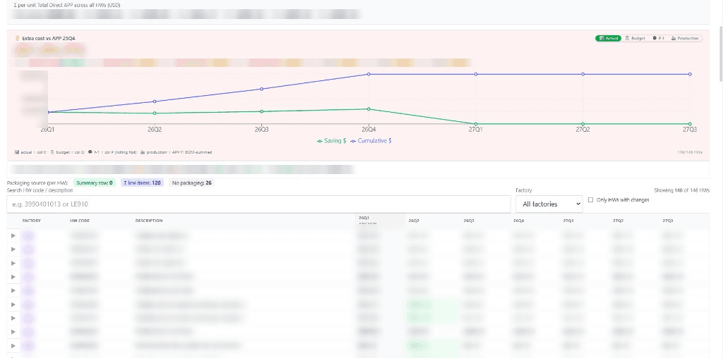The height and width of the screenshot is (358, 723).
Task: Select the Actual view toggle
Action: click(609, 38)
